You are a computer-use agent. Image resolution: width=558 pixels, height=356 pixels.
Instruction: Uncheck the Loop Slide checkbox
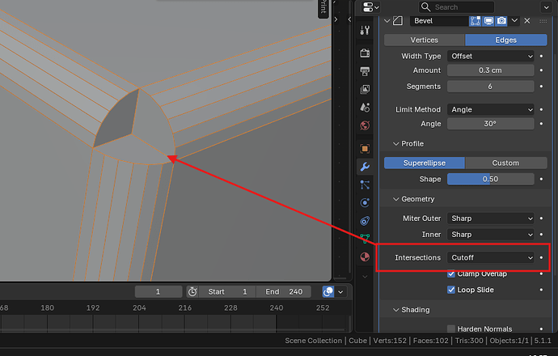(451, 290)
